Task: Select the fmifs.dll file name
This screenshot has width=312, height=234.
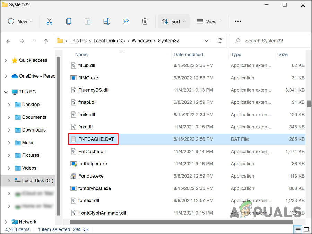Action: click(x=87, y=115)
